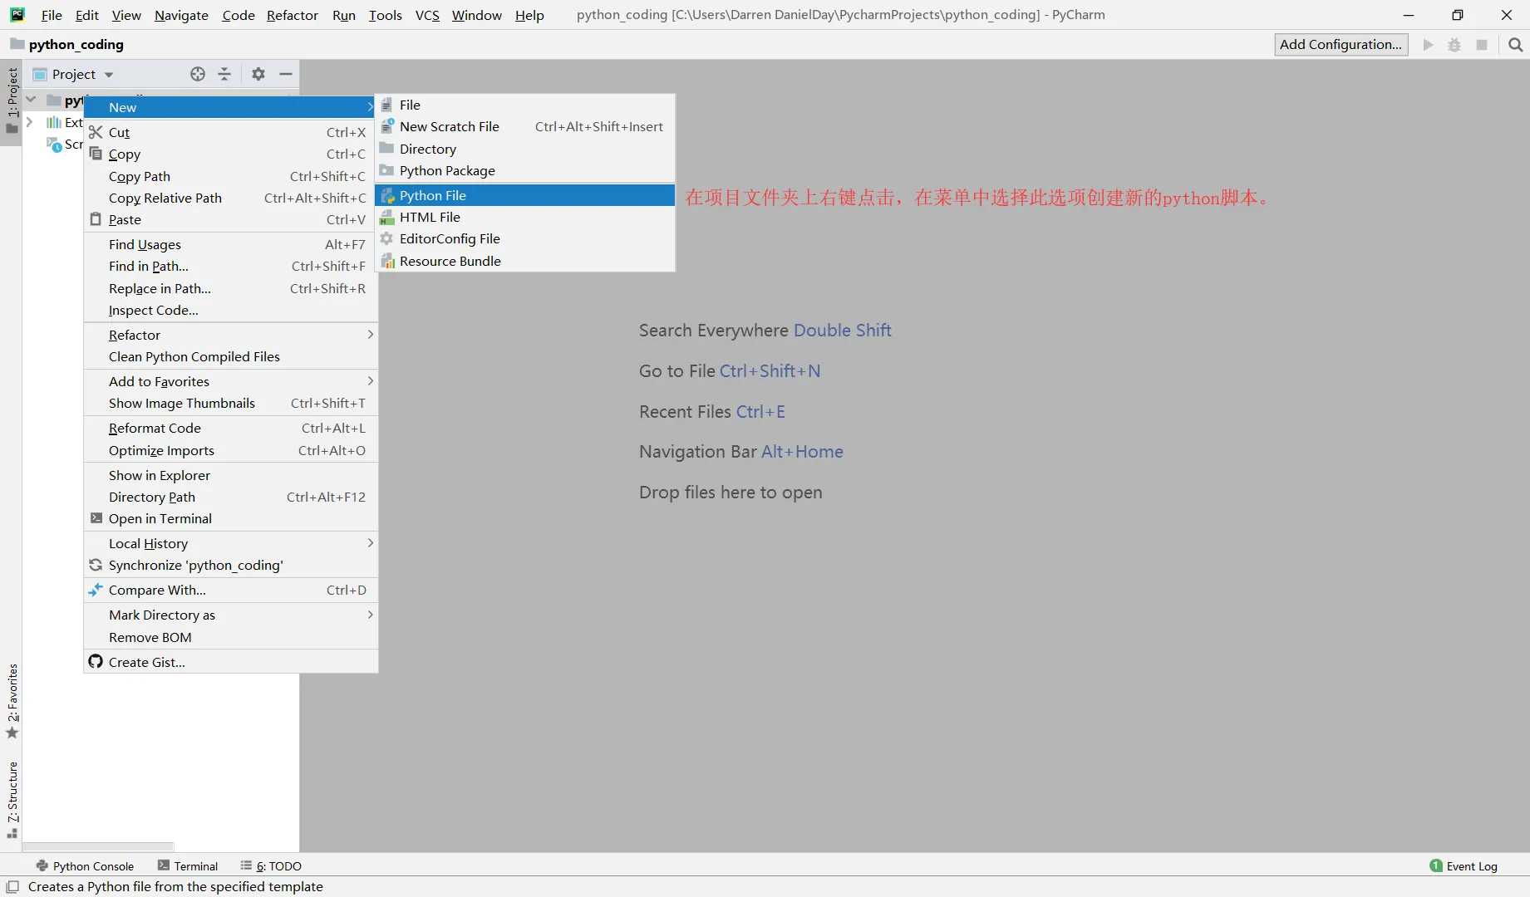Select Optimize Imports menu entry
1530x897 pixels.
click(x=231, y=450)
